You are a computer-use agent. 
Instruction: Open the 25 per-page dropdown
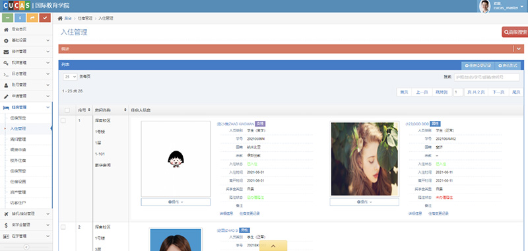(x=70, y=77)
